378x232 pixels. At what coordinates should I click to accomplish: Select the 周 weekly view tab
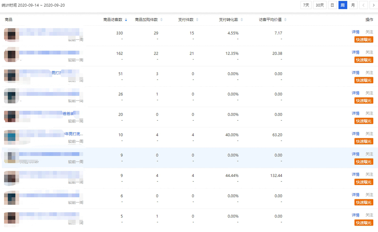coord(343,5)
